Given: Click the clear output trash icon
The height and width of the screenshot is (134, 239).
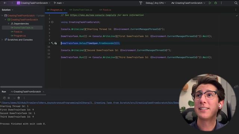Looking at the screenshot, I should click(19, 98).
